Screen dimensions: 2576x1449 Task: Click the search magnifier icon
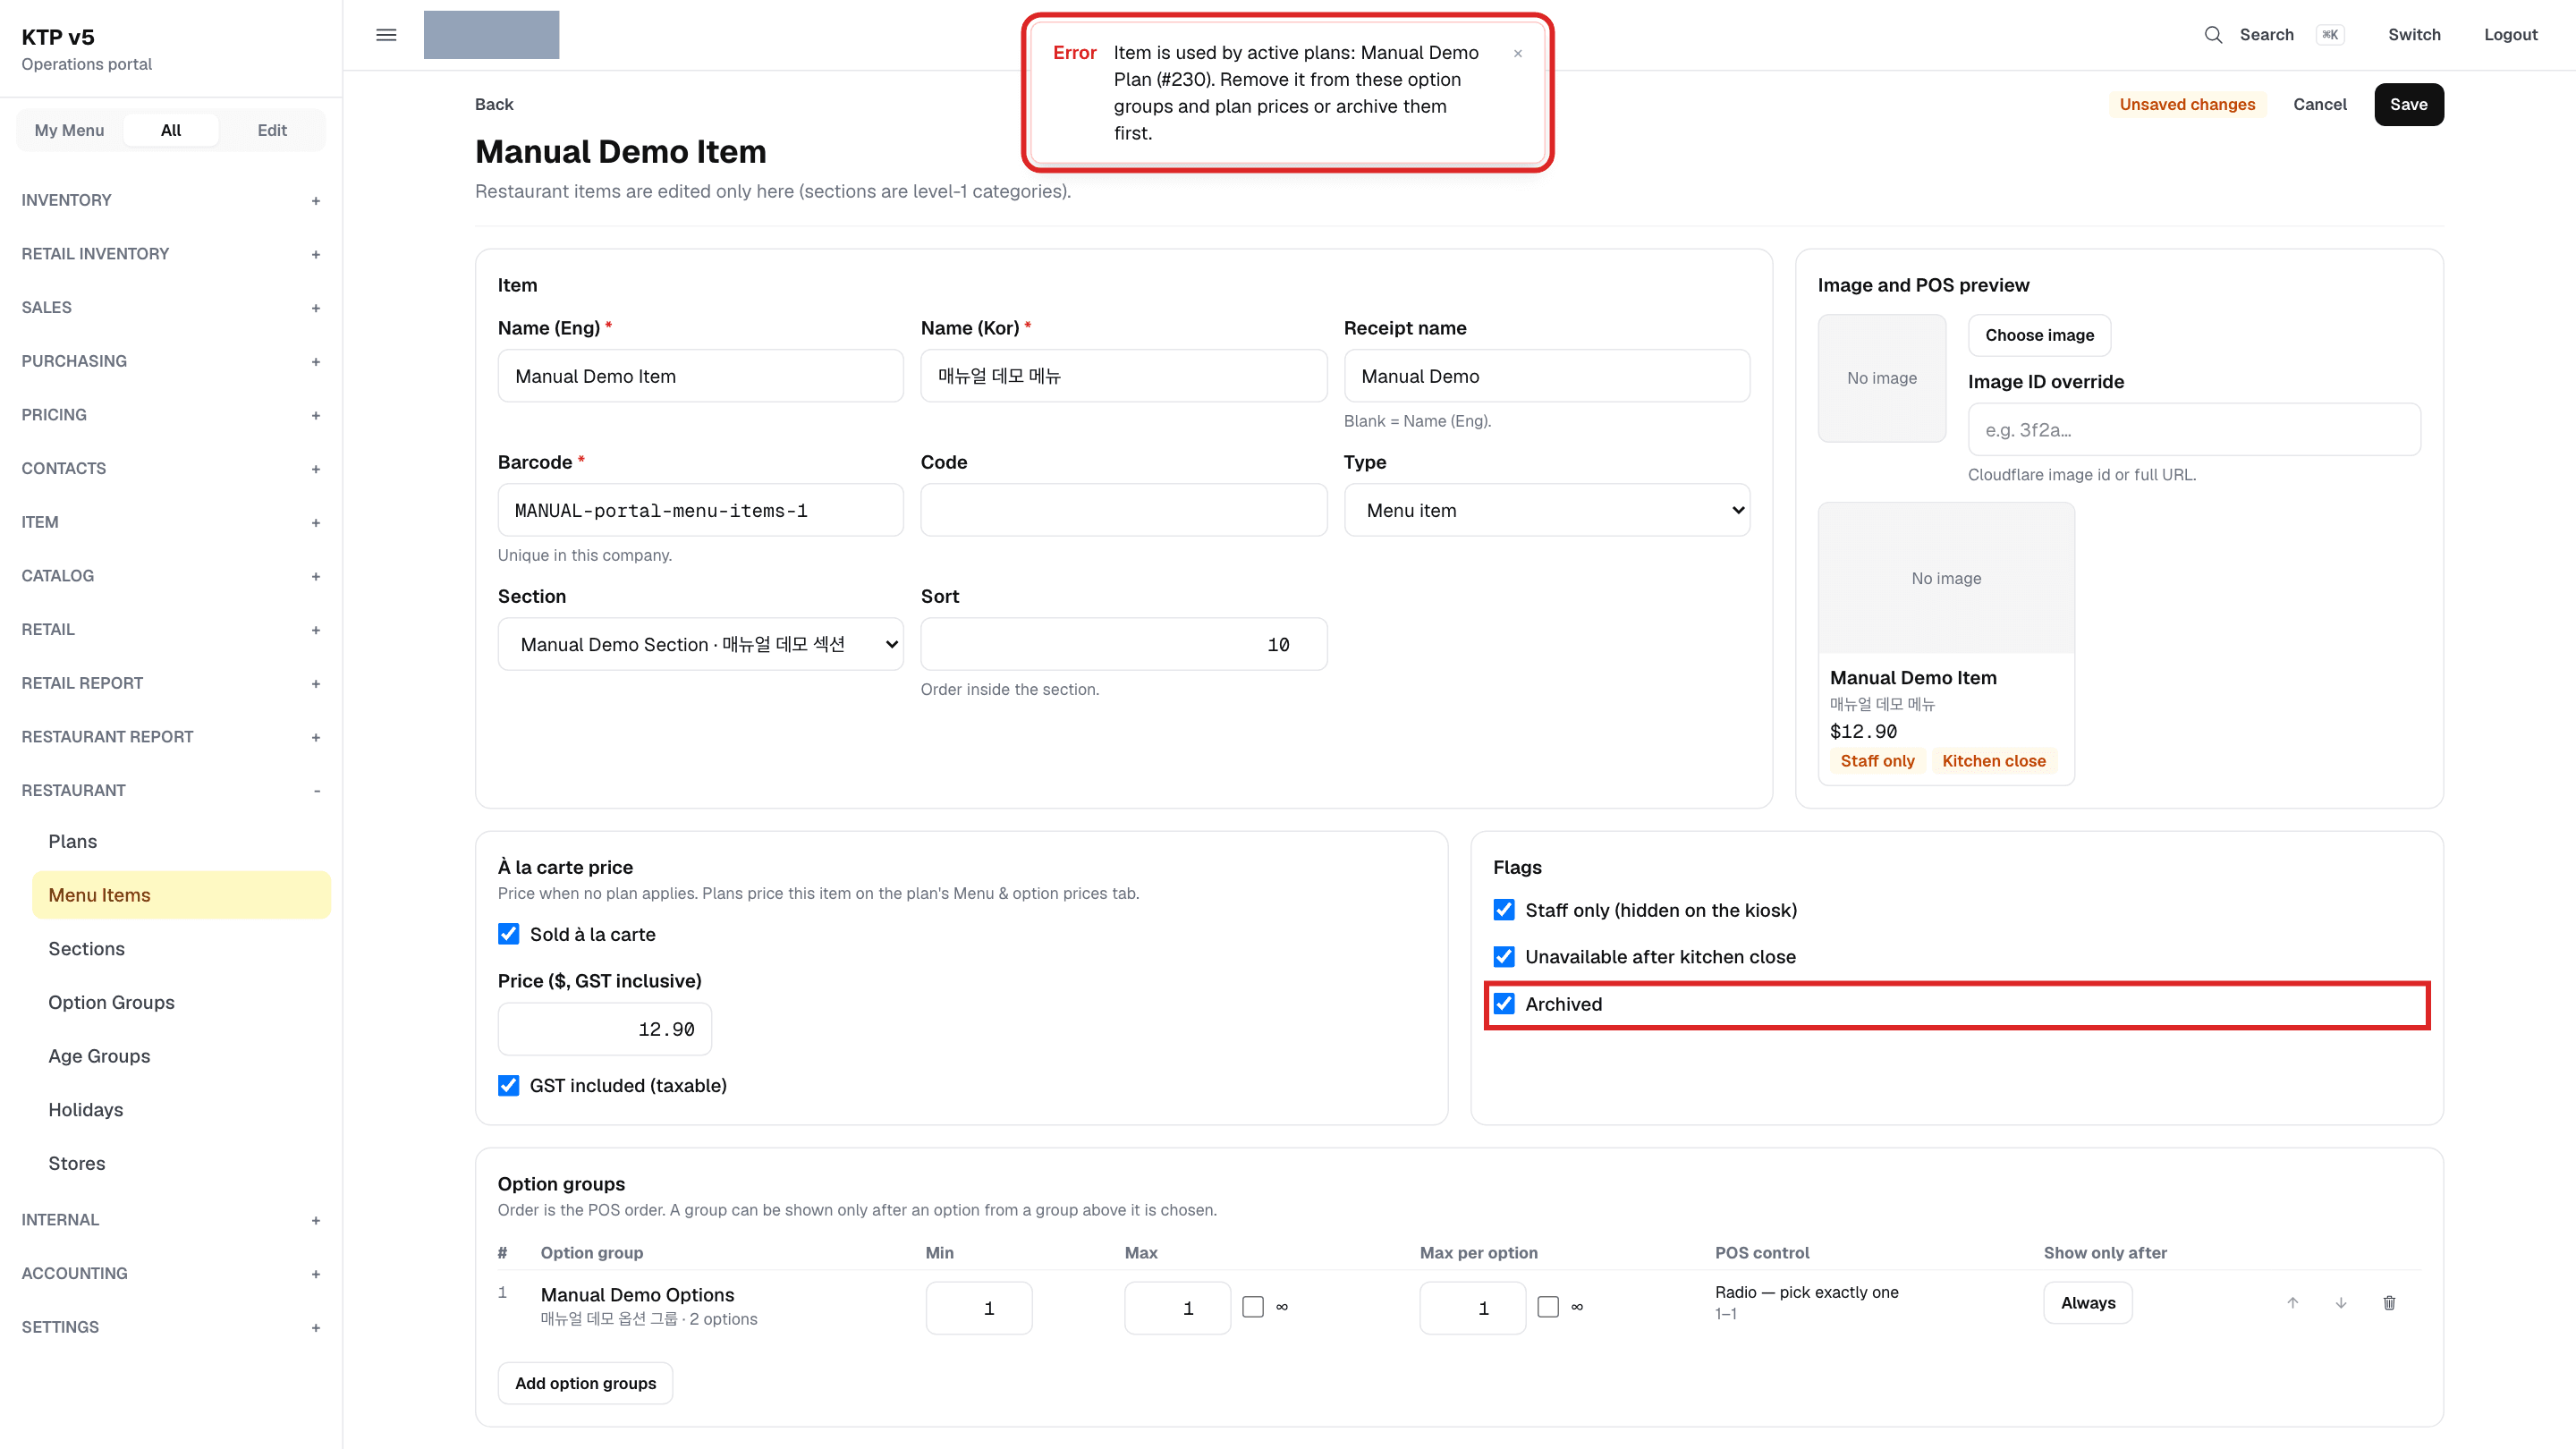[x=2213, y=35]
